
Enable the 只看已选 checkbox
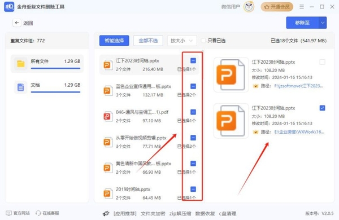coord(203,41)
